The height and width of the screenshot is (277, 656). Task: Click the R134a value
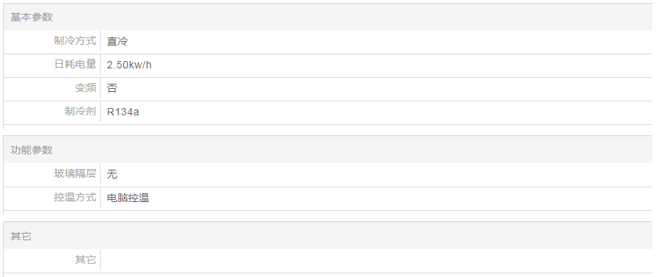[123, 112]
